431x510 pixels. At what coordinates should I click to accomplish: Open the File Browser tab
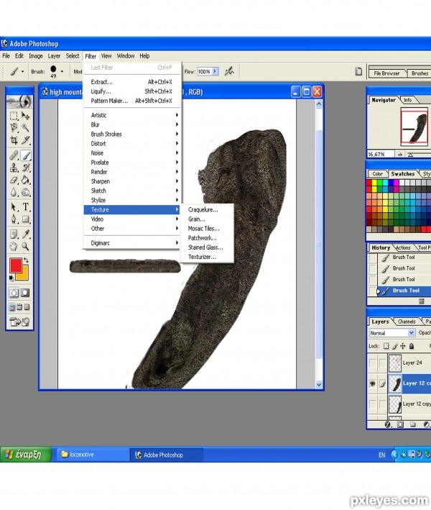pyautogui.click(x=386, y=73)
